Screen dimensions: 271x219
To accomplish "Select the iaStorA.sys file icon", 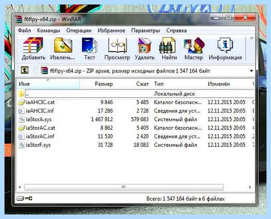I will pos(21,119).
